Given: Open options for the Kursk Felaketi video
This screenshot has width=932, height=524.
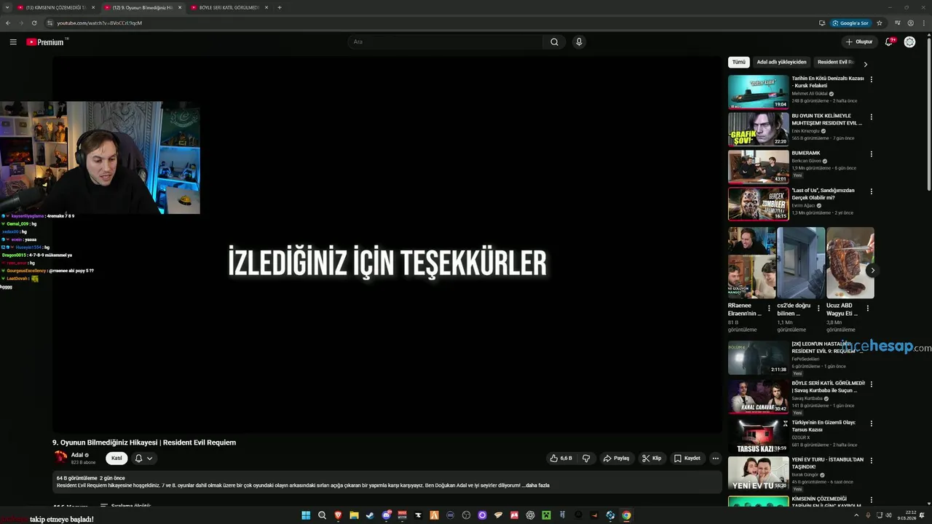Looking at the screenshot, I should 871,79.
